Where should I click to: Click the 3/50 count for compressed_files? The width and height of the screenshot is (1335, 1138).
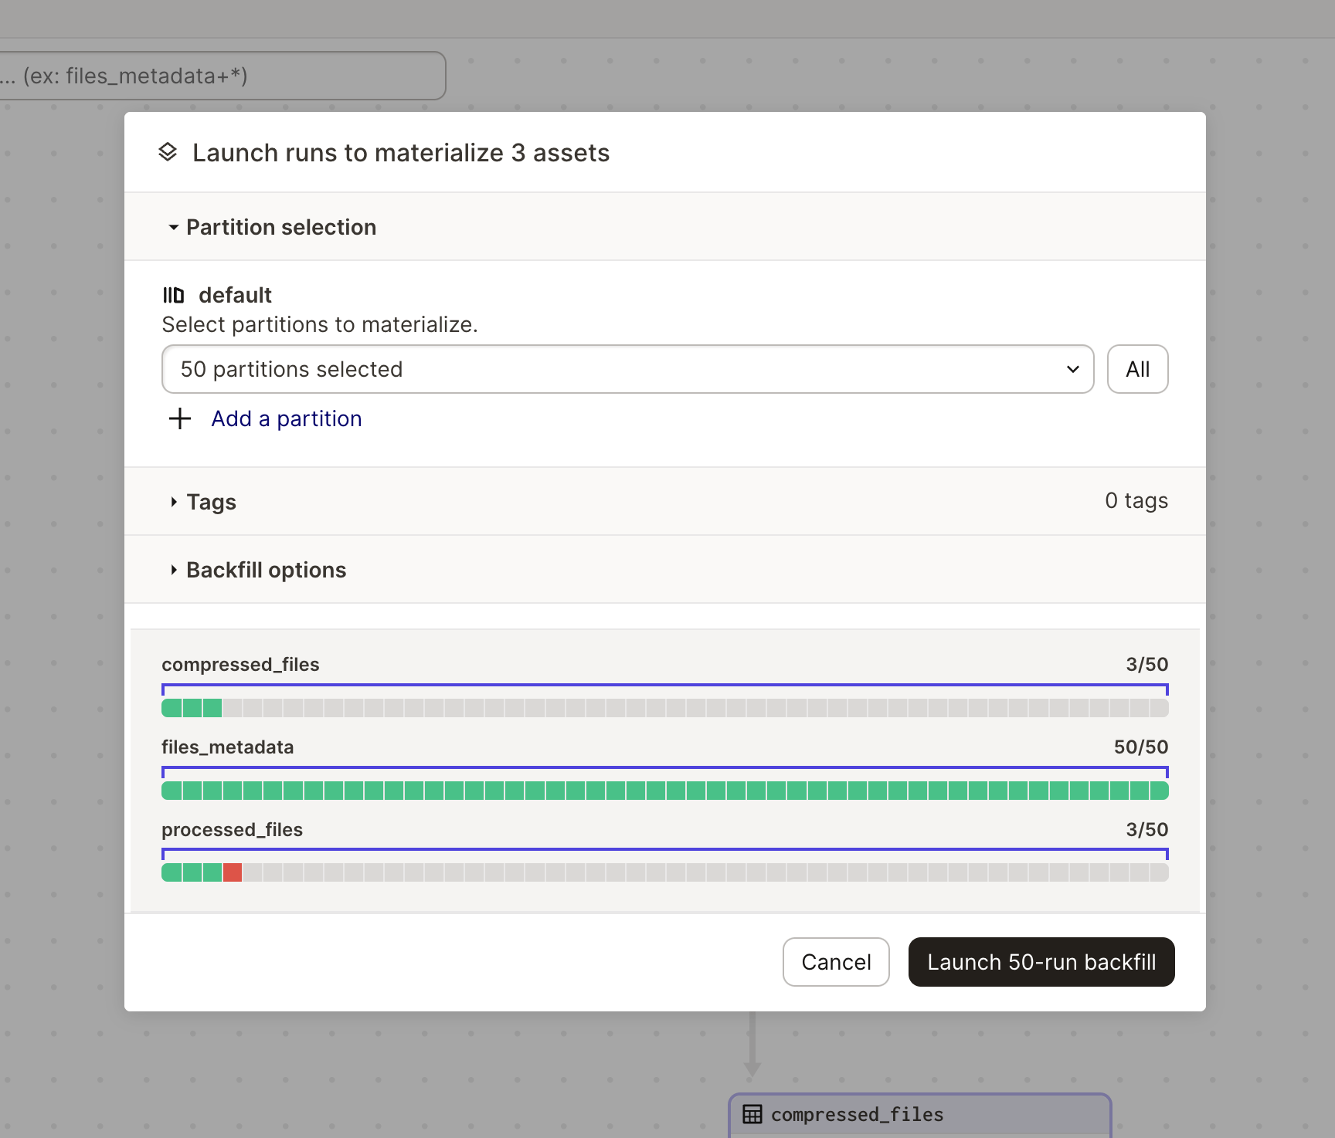coord(1147,664)
